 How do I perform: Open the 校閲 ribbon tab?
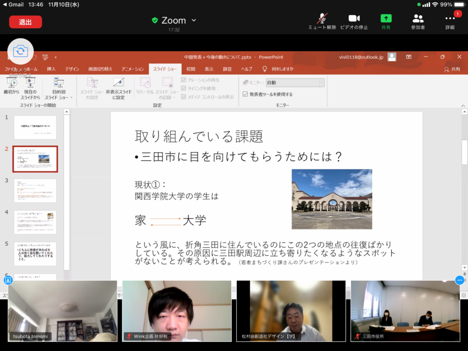[191, 69]
